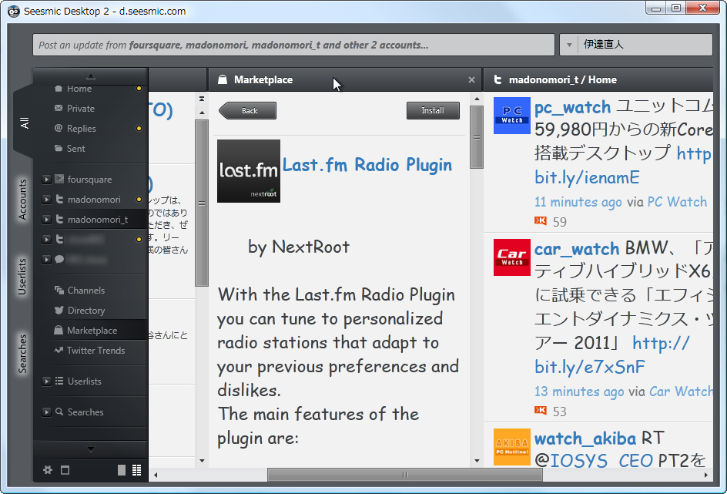The width and height of the screenshot is (727, 494).
Task: Open the PC Watch source link
Action: pyautogui.click(x=677, y=202)
